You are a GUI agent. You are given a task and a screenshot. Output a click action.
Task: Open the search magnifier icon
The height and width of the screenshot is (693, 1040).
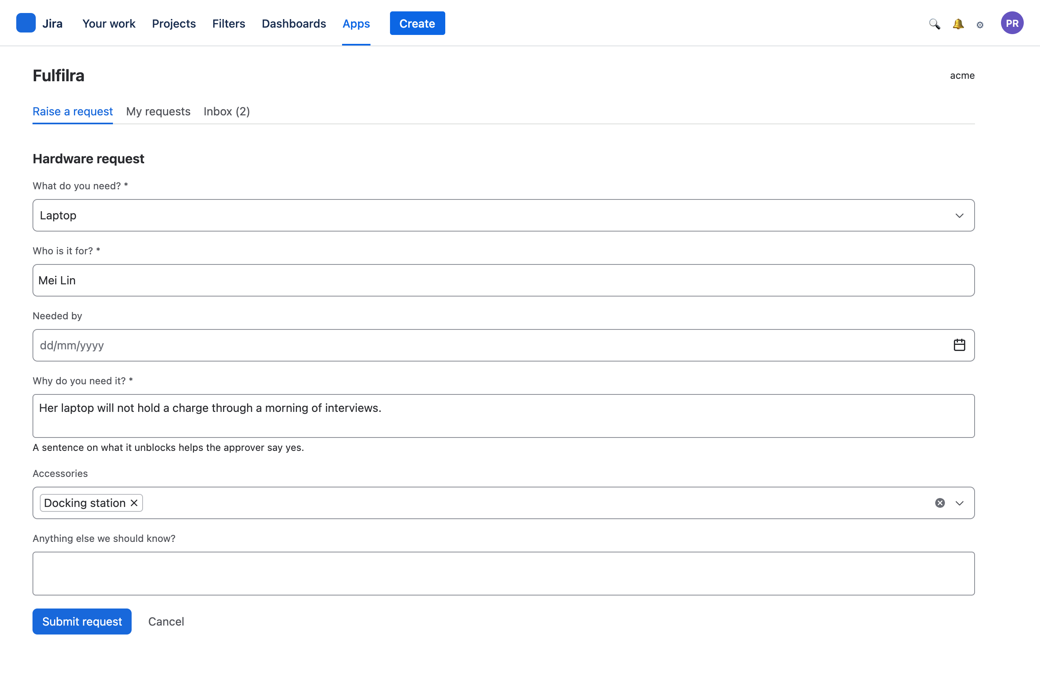(x=934, y=24)
